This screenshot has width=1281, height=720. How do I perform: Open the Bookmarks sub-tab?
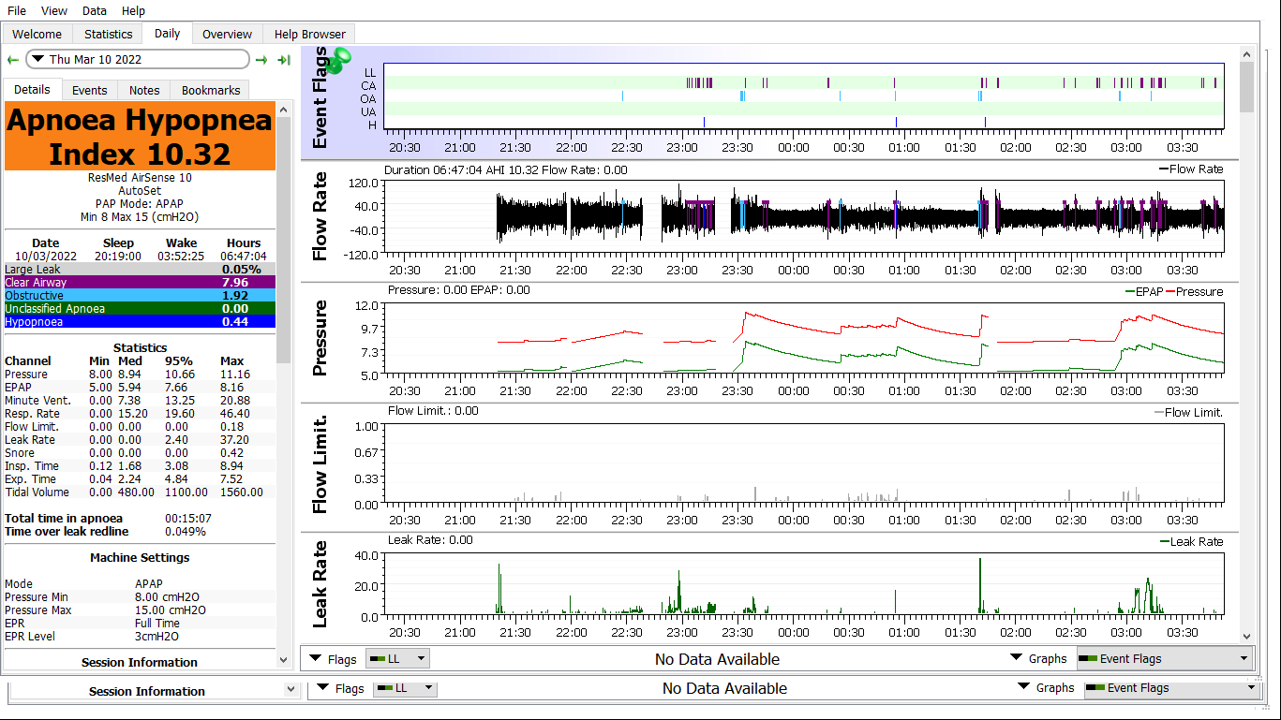point(211,91)
